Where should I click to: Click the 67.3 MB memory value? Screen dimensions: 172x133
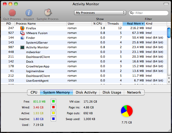tap(138, 33)
